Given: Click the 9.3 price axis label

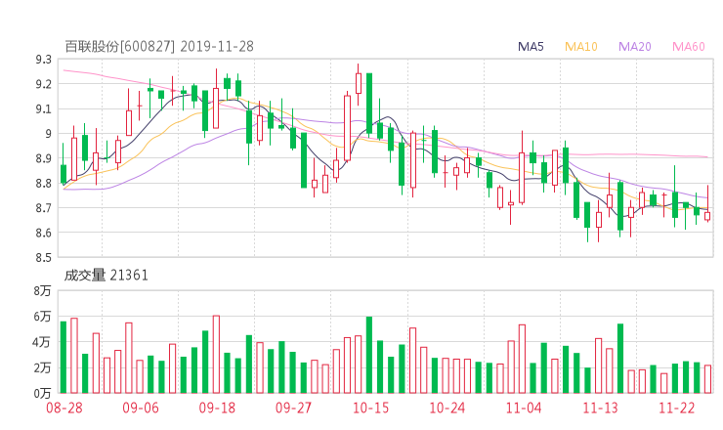Looking at the screenshot, I should tap(43, 60).
